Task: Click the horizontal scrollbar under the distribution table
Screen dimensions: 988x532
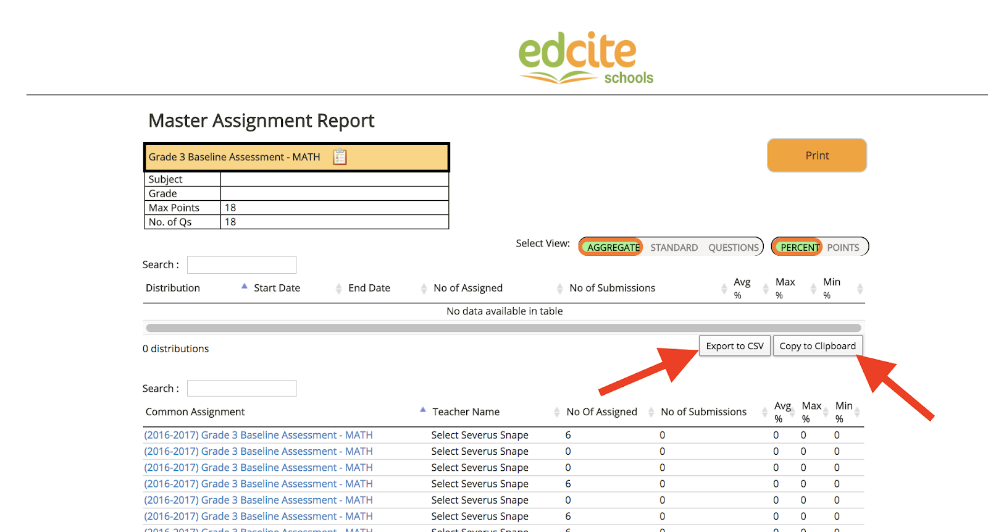Action: click(503, 327)
